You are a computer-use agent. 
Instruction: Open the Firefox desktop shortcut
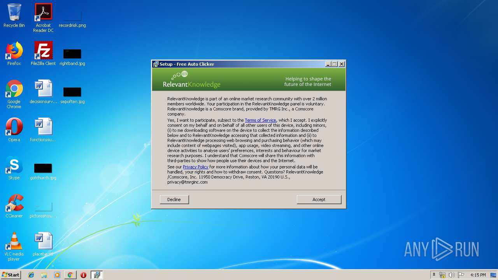tap(14, 54)
